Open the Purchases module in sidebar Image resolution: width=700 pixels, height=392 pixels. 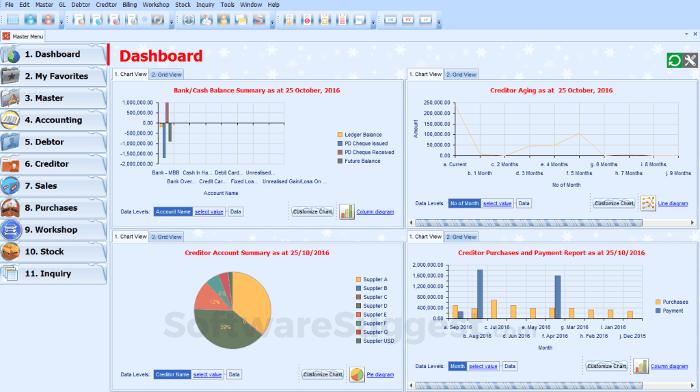[x=53, y=208]
